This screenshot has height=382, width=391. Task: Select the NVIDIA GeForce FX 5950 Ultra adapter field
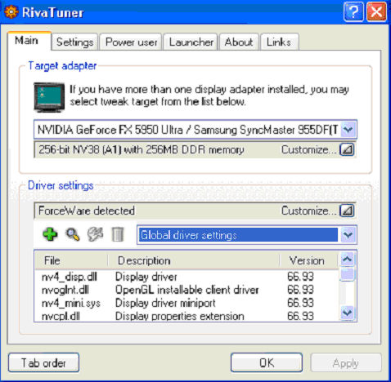pos(195,130)
